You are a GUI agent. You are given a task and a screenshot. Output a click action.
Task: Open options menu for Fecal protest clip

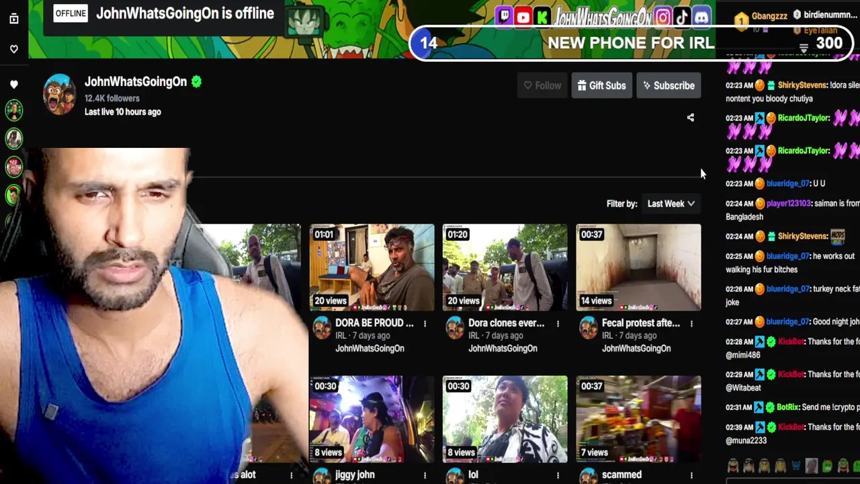(x=691, y=323)
